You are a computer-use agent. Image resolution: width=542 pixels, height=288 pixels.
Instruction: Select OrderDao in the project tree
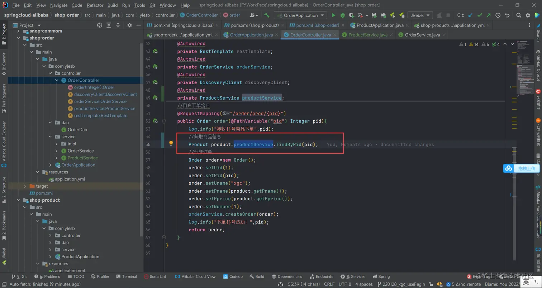pos(77,130)
